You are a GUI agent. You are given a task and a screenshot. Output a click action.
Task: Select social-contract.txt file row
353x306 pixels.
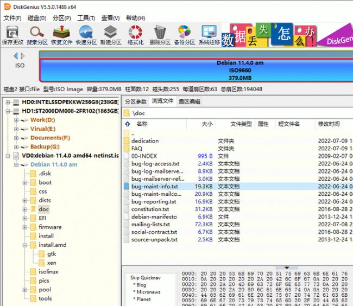pyautogui.click(x=238, y=232)
